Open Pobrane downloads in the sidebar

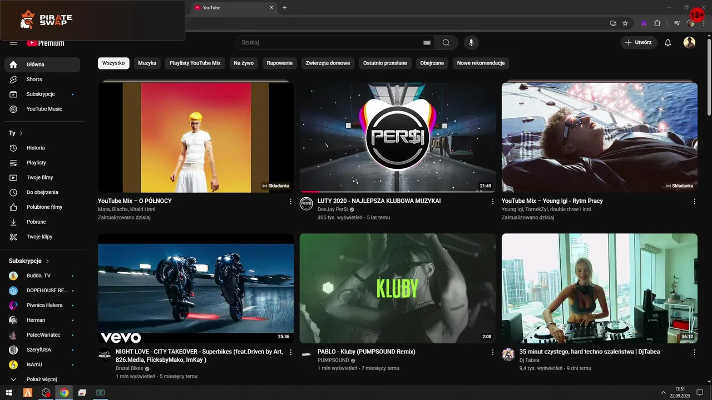42,222
